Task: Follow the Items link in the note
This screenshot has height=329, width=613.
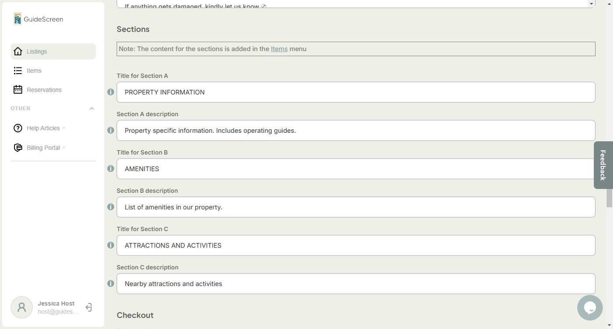Action: [279, 49]
